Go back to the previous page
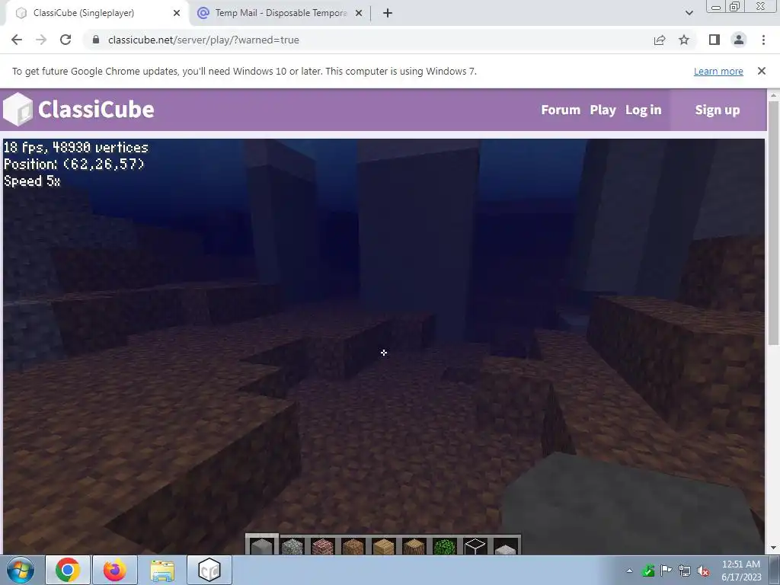 pos(17,40)
